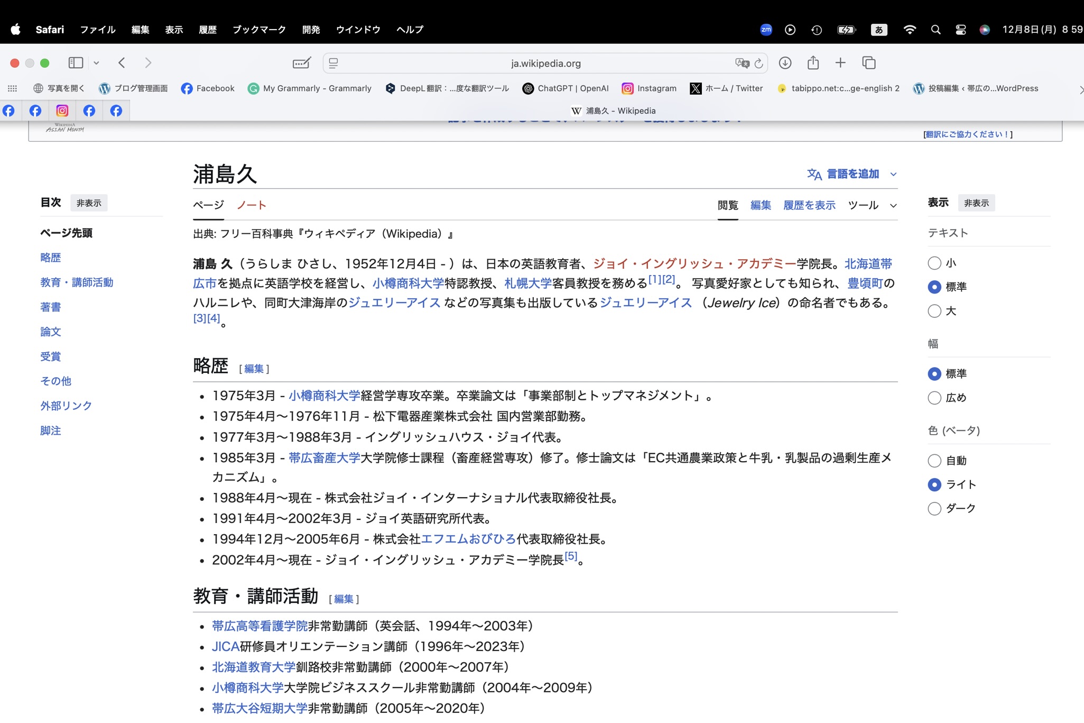Click the translate icon in the address bar
This screenshot has height=723, width=1084.
click(742, 63)
